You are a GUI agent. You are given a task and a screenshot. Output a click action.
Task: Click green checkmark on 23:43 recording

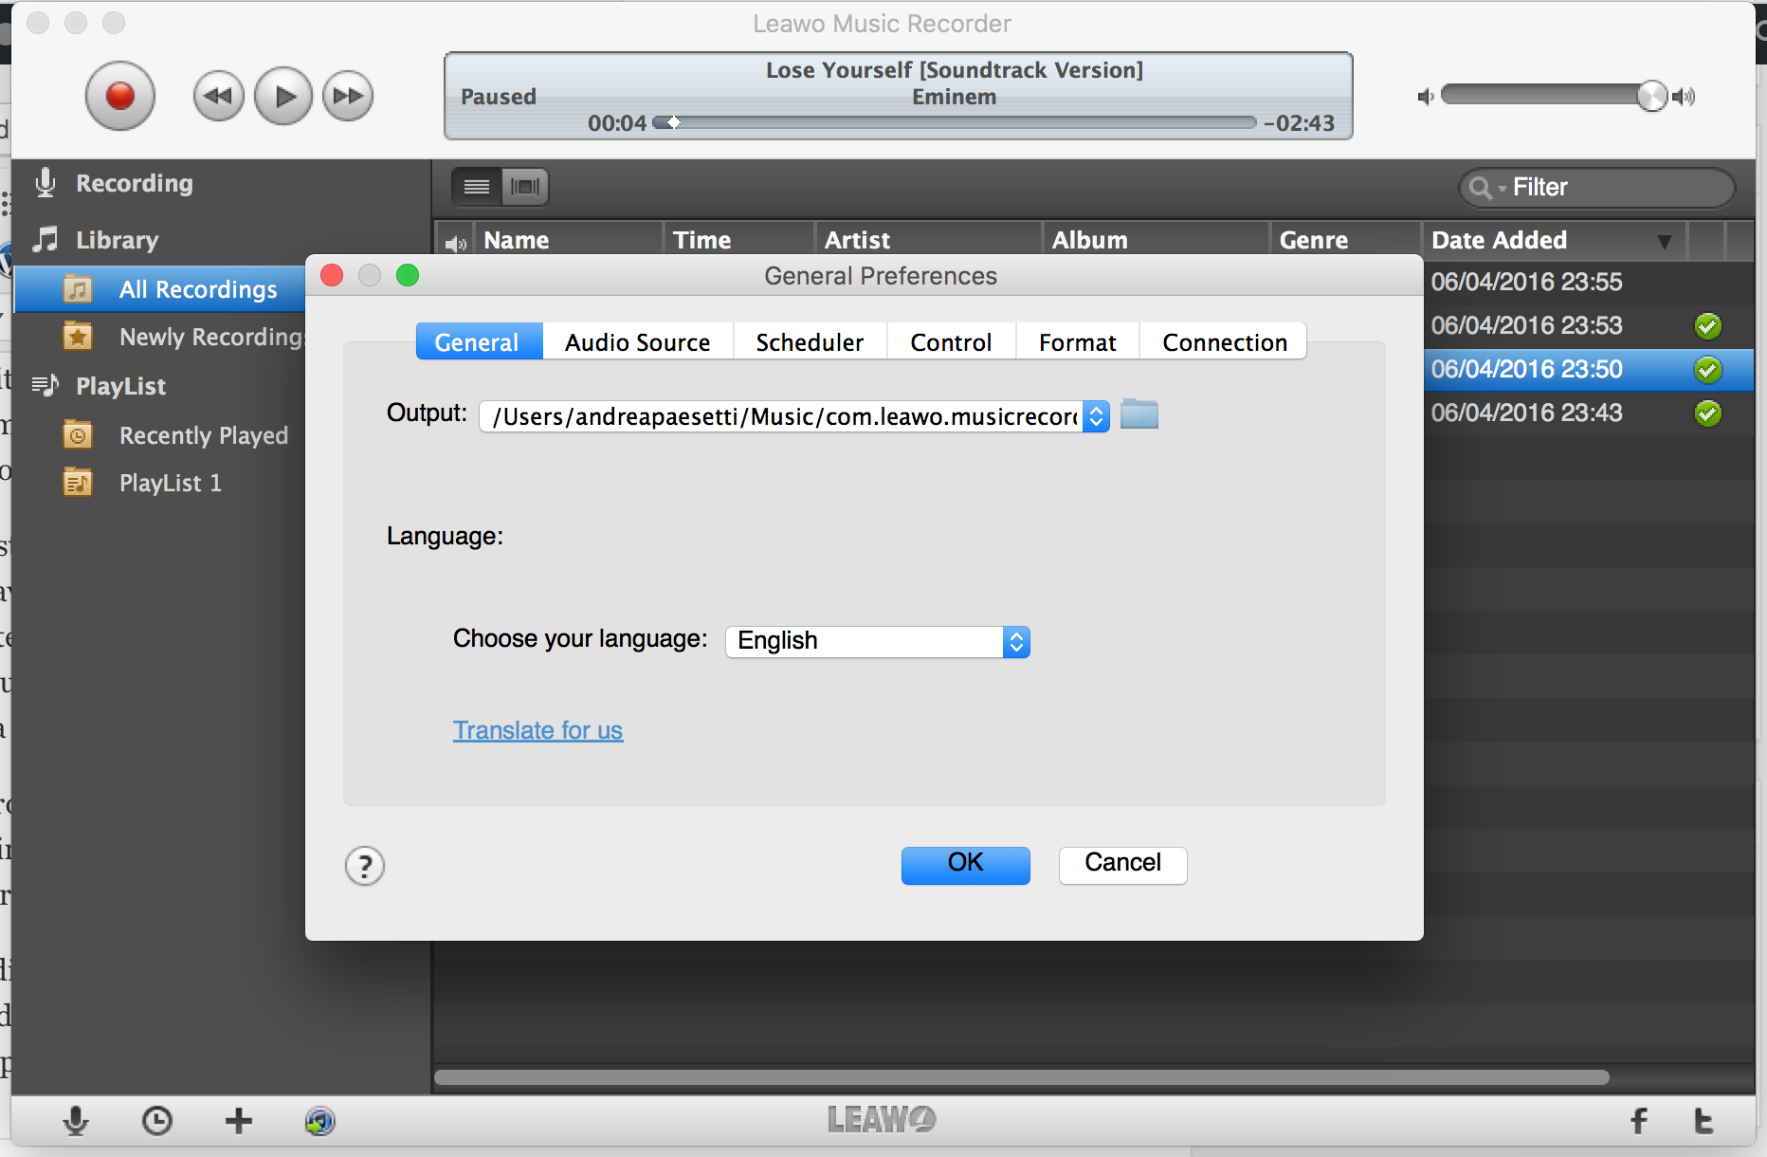[1708, 413]
